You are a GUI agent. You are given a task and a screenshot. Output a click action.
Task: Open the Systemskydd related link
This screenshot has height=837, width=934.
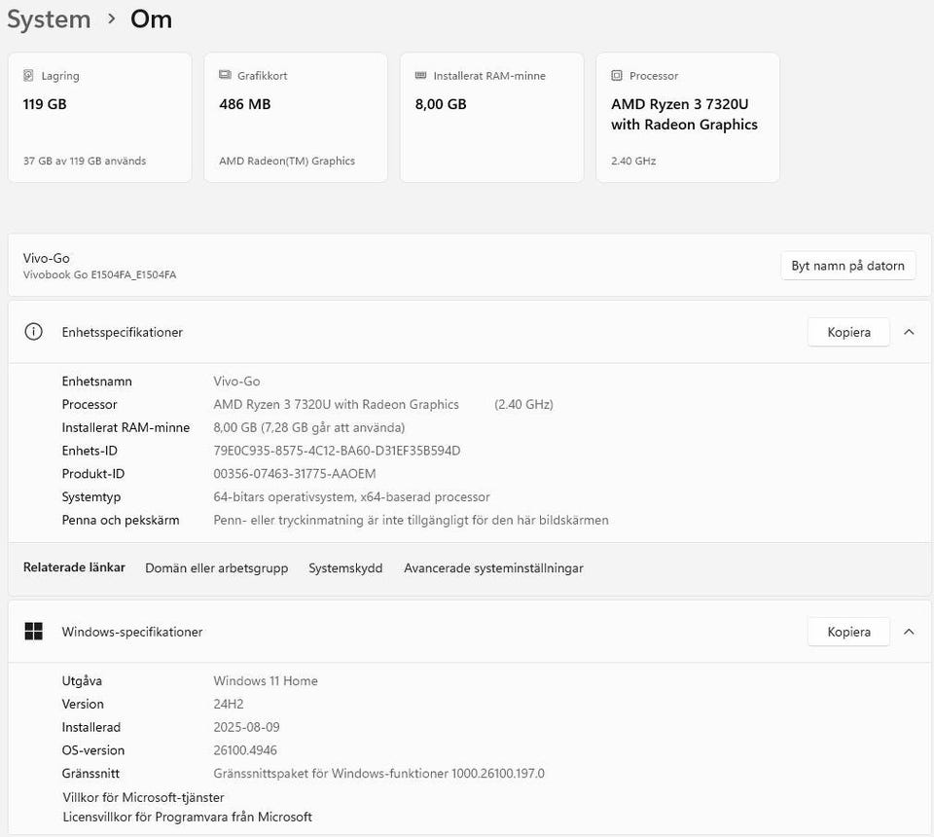tap(345, 568)
